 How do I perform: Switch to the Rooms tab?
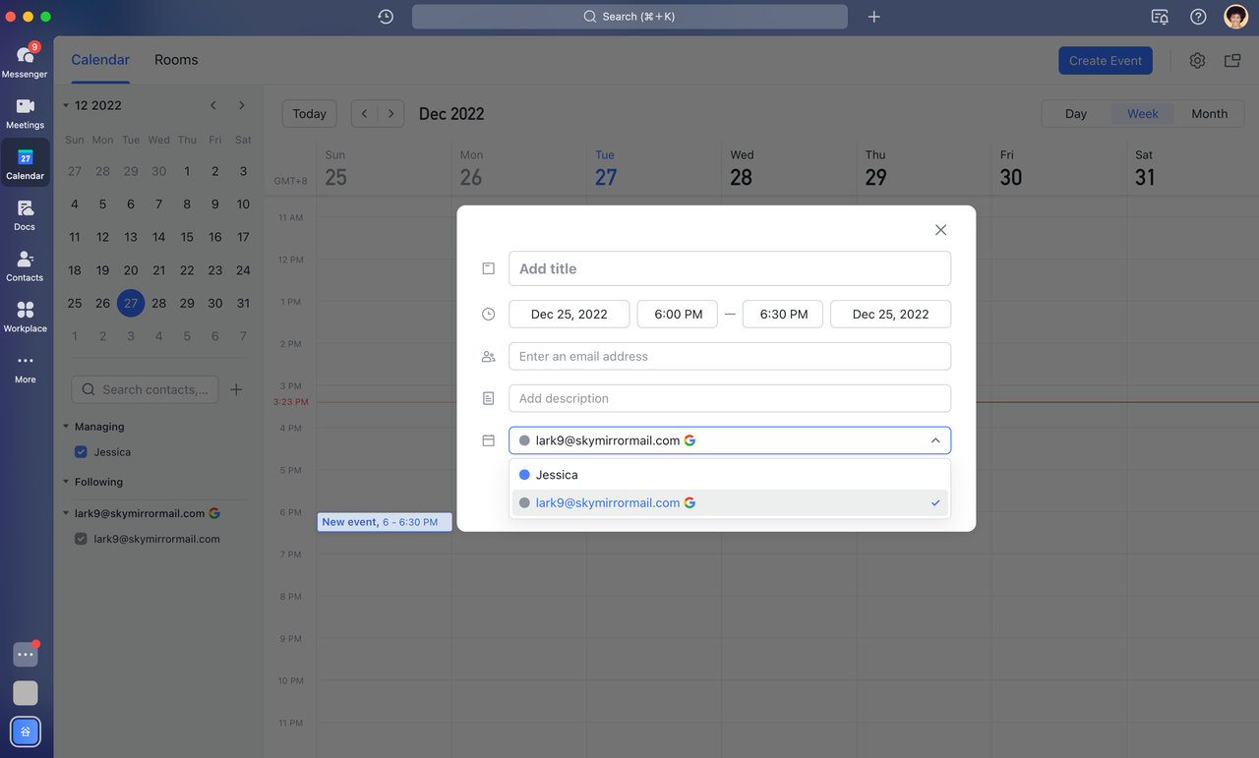point(176,60)
